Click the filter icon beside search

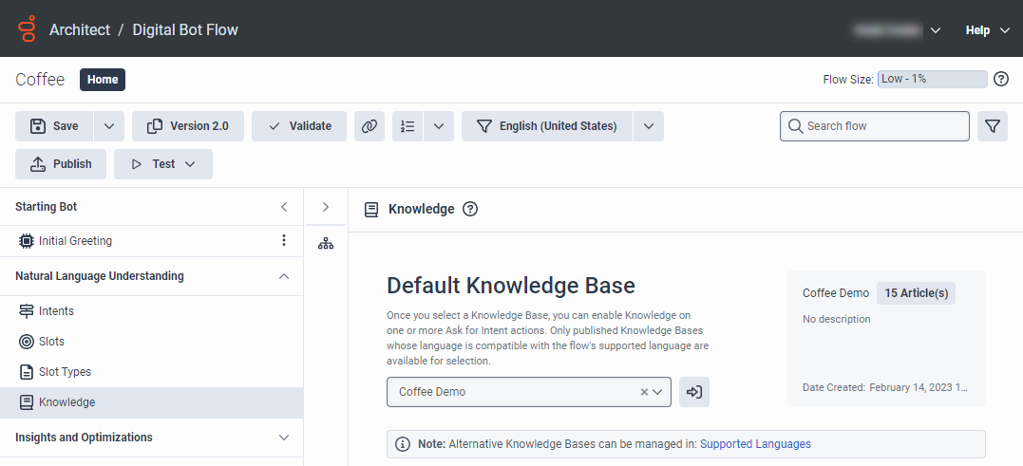click(992, 126)
